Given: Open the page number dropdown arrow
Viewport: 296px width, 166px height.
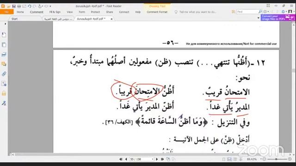Looking at the screenshot, I should click(x=153, y=159).
